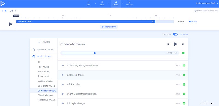Play the Cinematic Trailer in player
This screenshot has width=219, height=106.
point(175,44)
